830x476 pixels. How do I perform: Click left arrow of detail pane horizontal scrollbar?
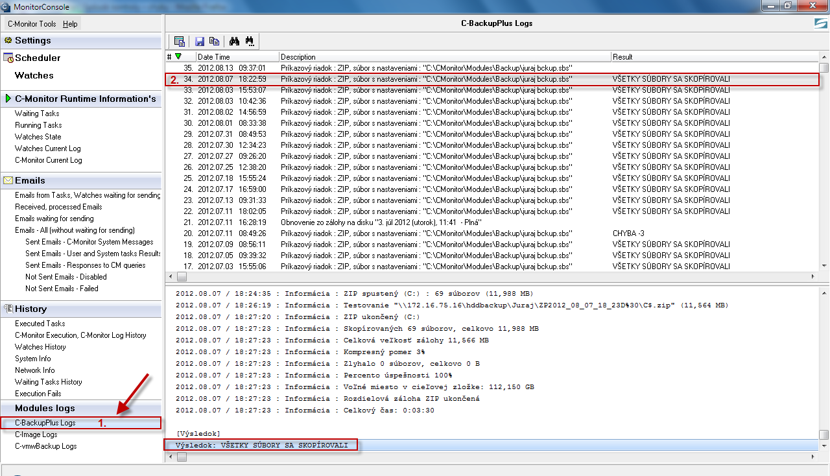(171, 457)
